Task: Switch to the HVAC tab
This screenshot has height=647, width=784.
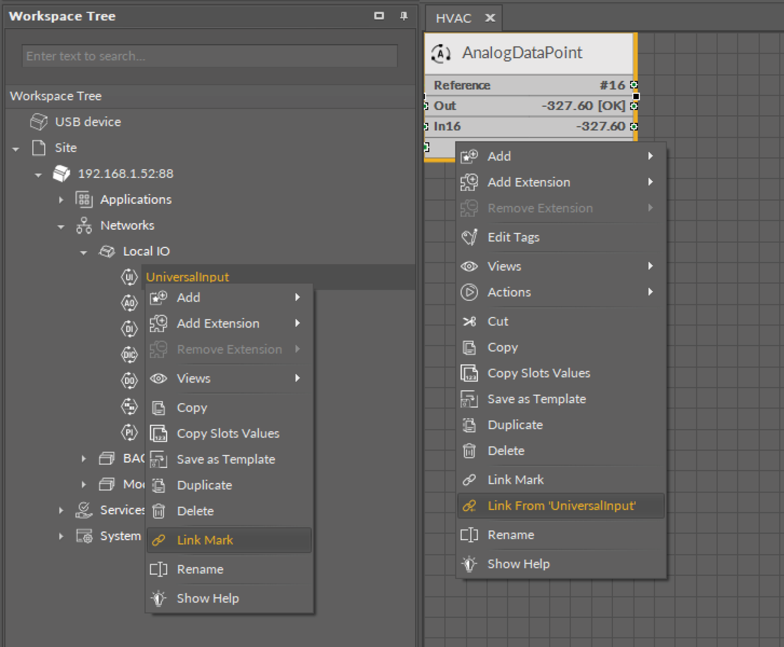Action: coord(453,18)
